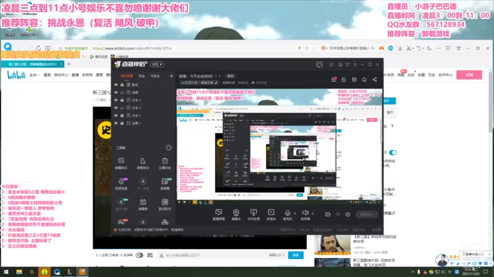Add a 多媒体 multimedia source
494x277 pixels.
click(271, 215)
